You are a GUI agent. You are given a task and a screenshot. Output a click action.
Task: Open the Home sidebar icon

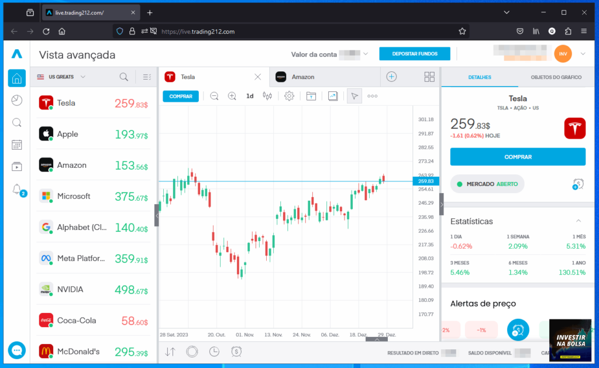pyautogui.click(x=17, y=78)
